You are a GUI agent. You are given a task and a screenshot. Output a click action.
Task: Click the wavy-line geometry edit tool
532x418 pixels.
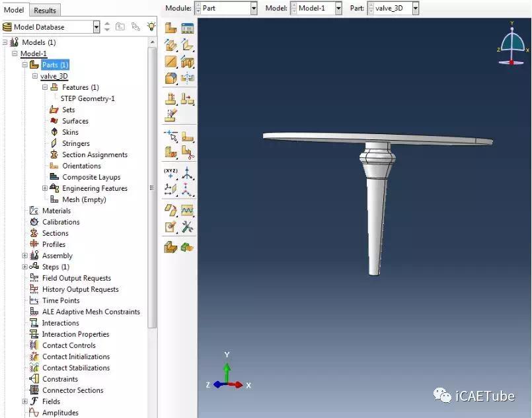click(187, 211)
